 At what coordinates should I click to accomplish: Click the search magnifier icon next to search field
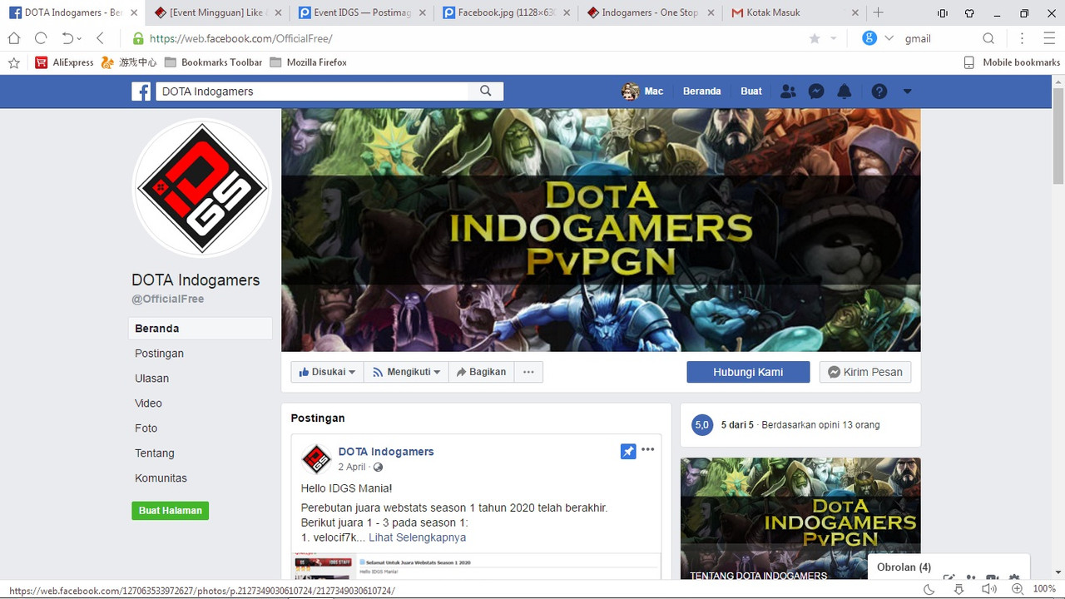485,92
